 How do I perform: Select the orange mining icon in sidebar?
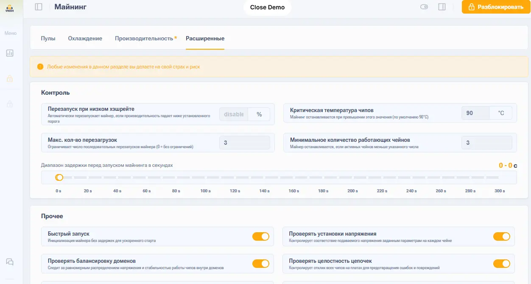(10, 79)
